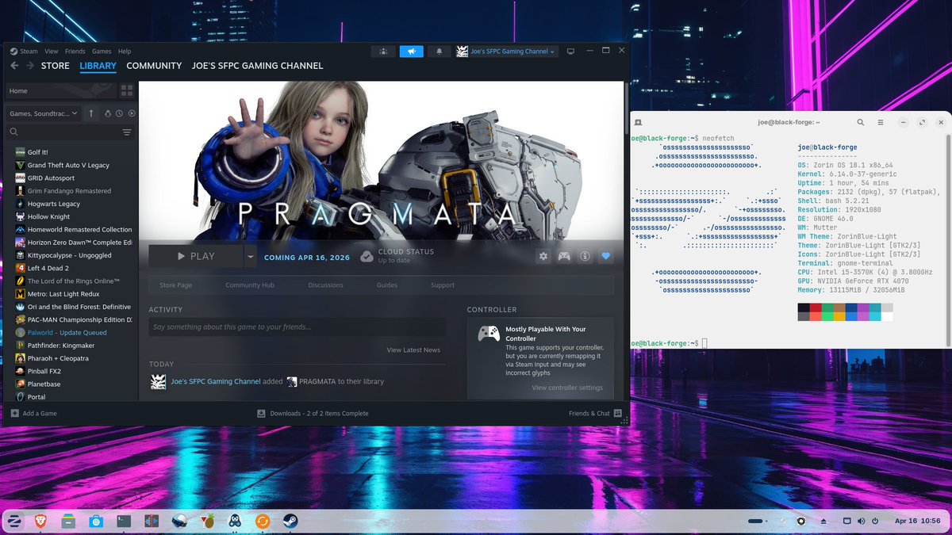The height and width of the screenshot is (535, 952).
Task: Open the PRAGMATA Store Page link
Action: [175, 285]
